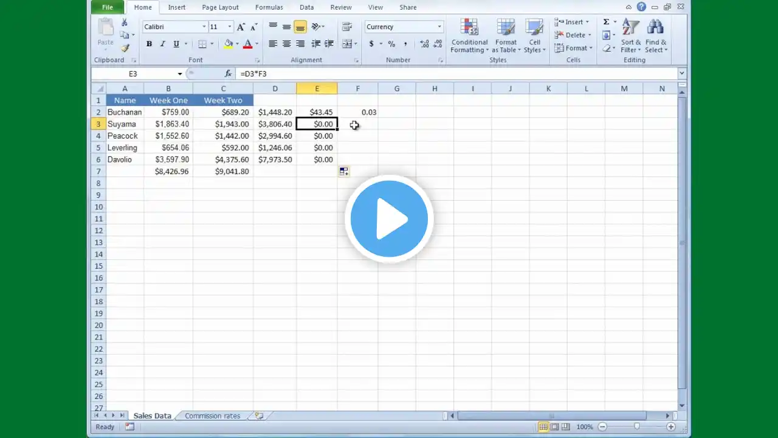Click the Insert Function fx icon
Image resolution: width=778 pixels, height=438 pixels.
coord(228,74)
